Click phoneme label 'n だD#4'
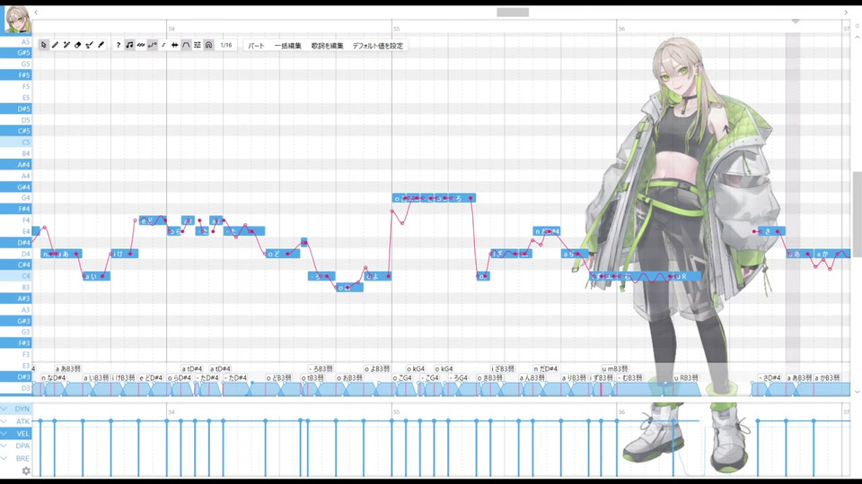This screenshot has height=484, width=862. pyautogui.click(x=545, y=368)
